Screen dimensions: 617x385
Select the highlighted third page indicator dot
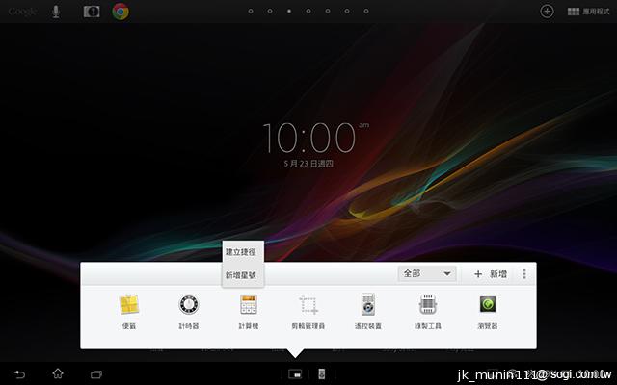[x=289, y=12]
